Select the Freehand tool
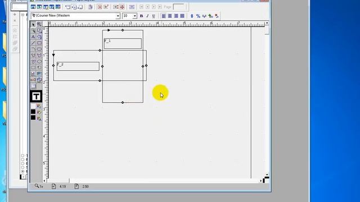360x202 pixels. pyautogui.click(x=33, y=61)
